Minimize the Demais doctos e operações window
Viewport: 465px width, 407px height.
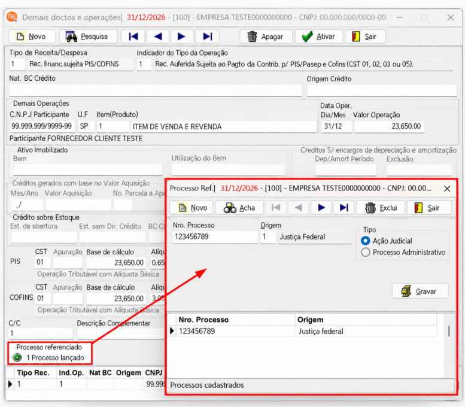point(400,17)
